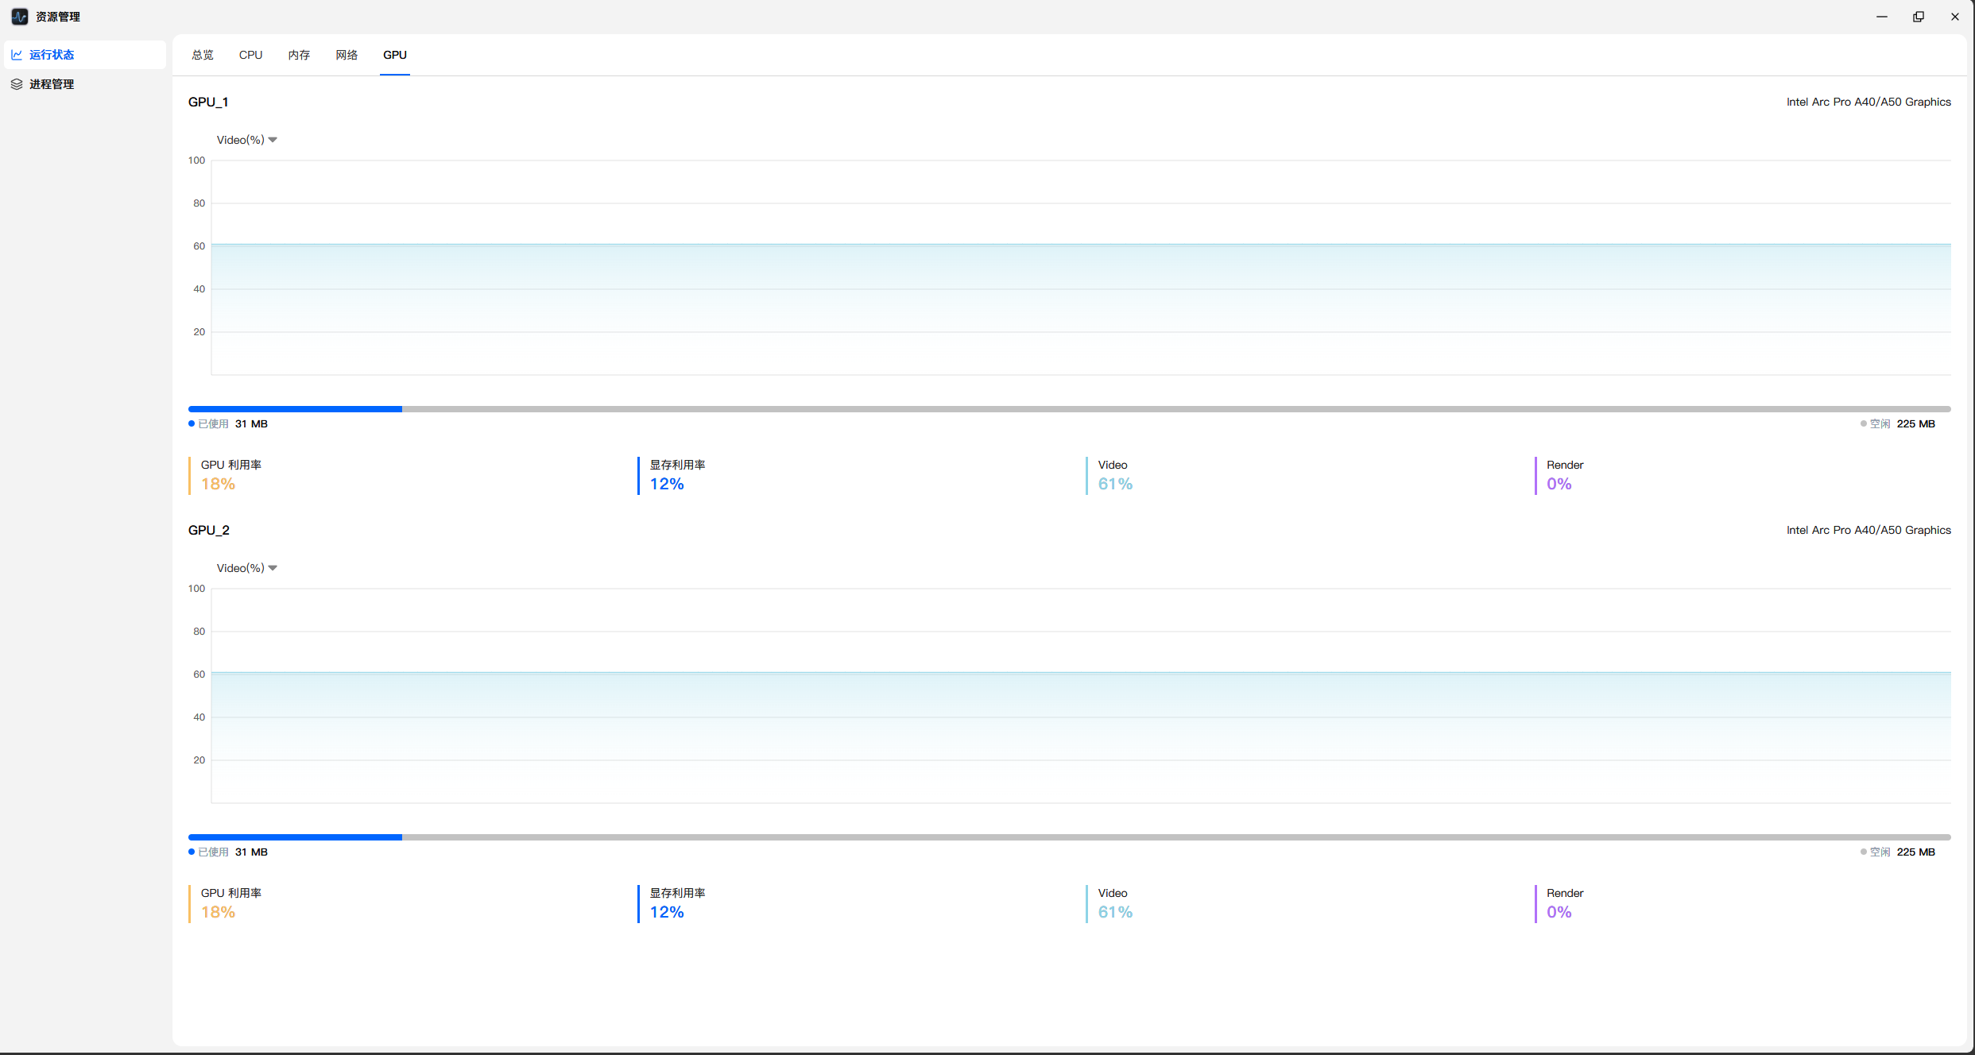
Task: Switch to the 内存 tab
Action: (x=299, y=55)
